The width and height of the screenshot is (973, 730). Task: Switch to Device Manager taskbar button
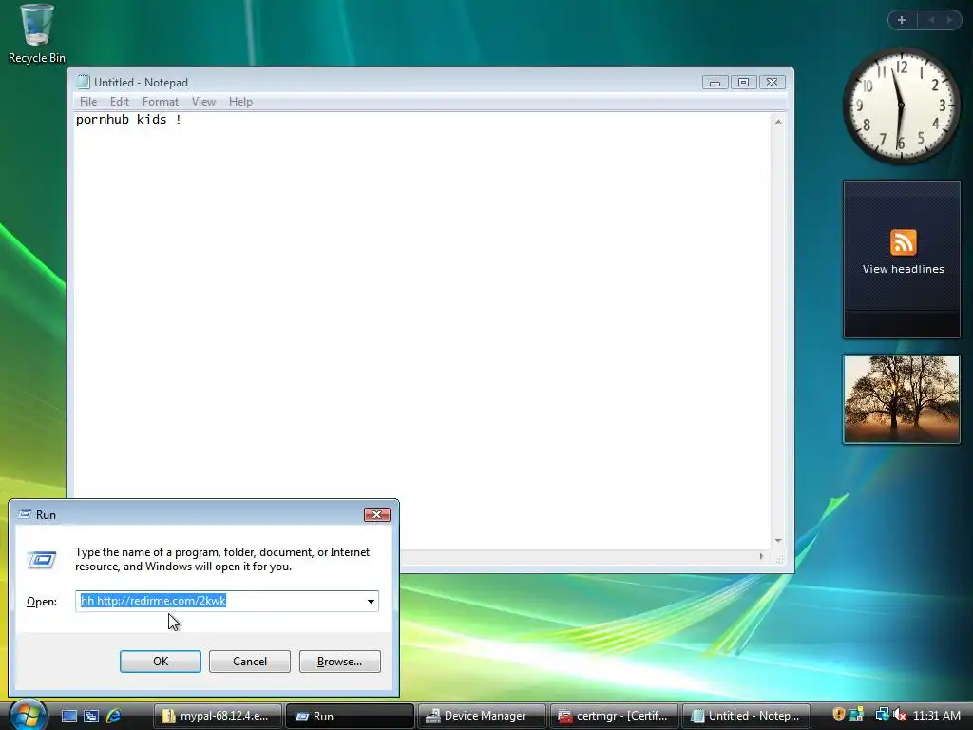482,716
